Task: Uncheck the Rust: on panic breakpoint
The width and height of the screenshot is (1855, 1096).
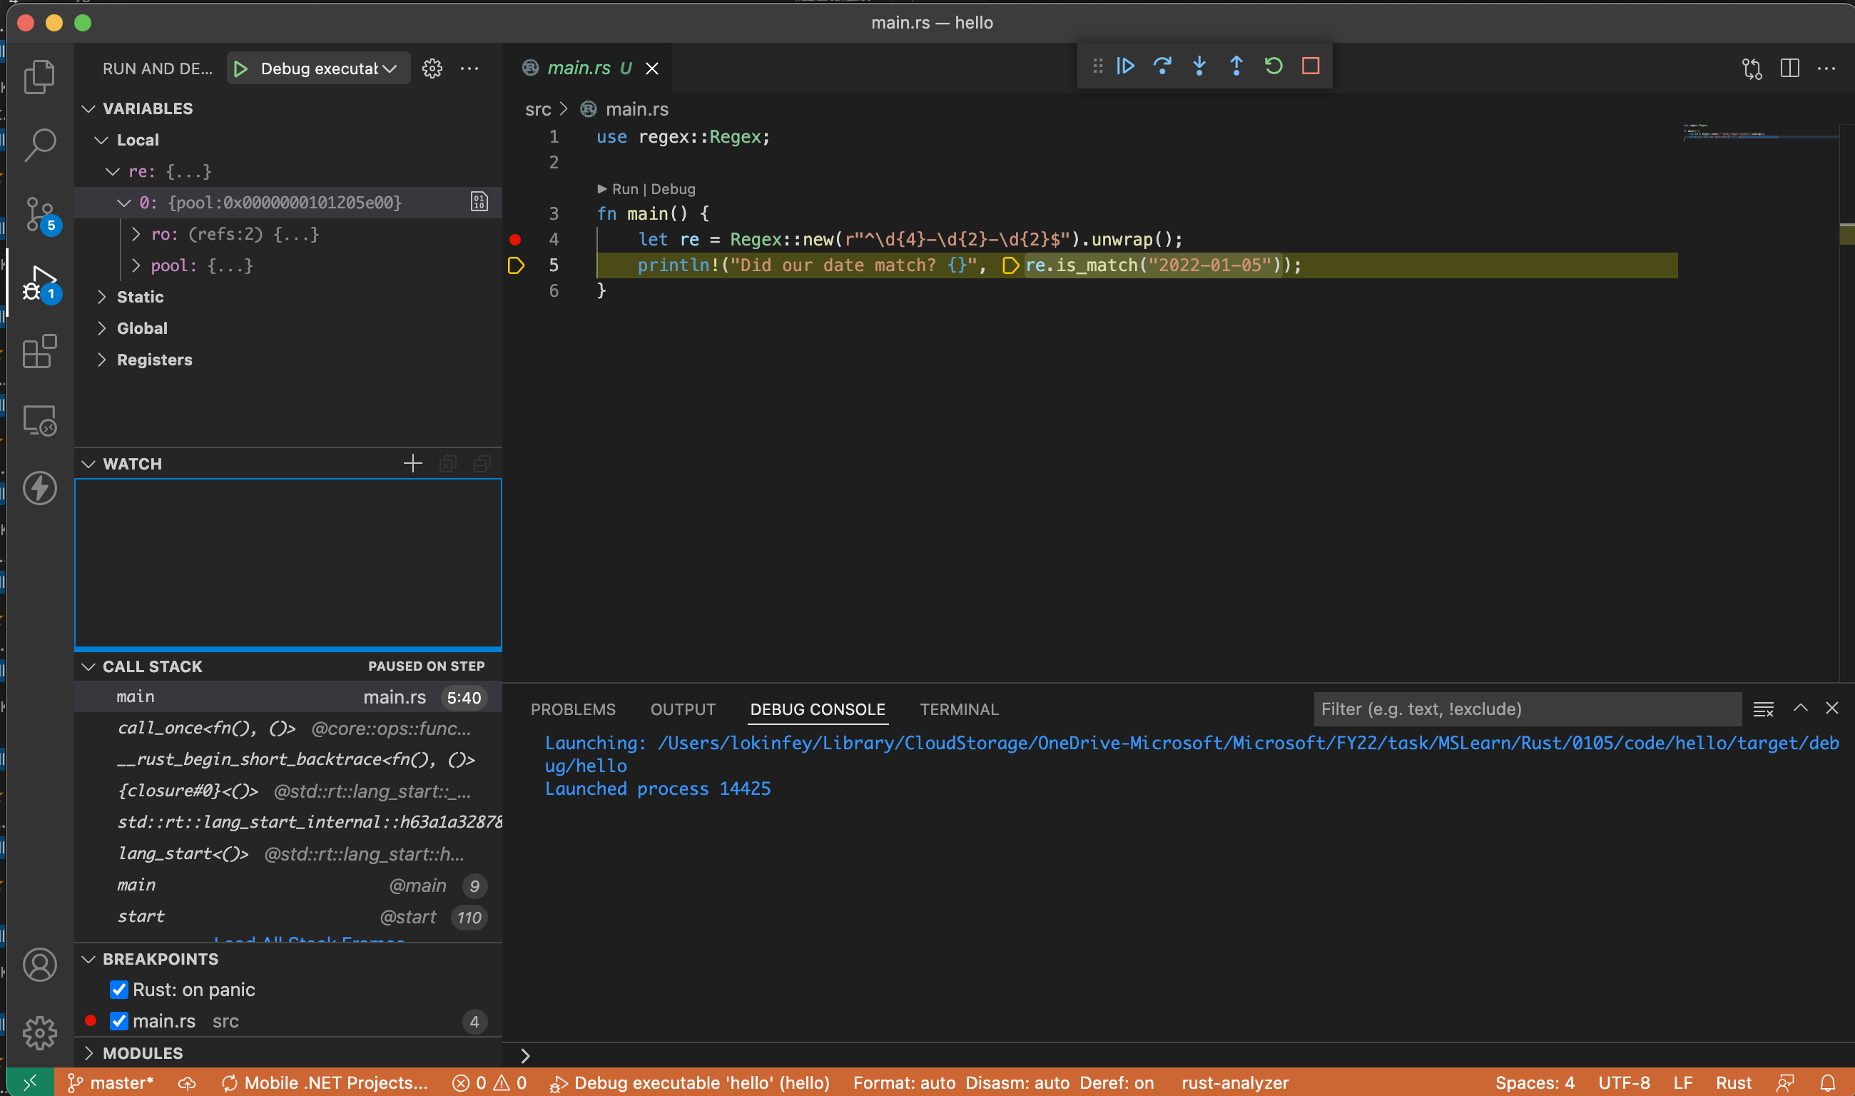Action: [x=119, y=990]
